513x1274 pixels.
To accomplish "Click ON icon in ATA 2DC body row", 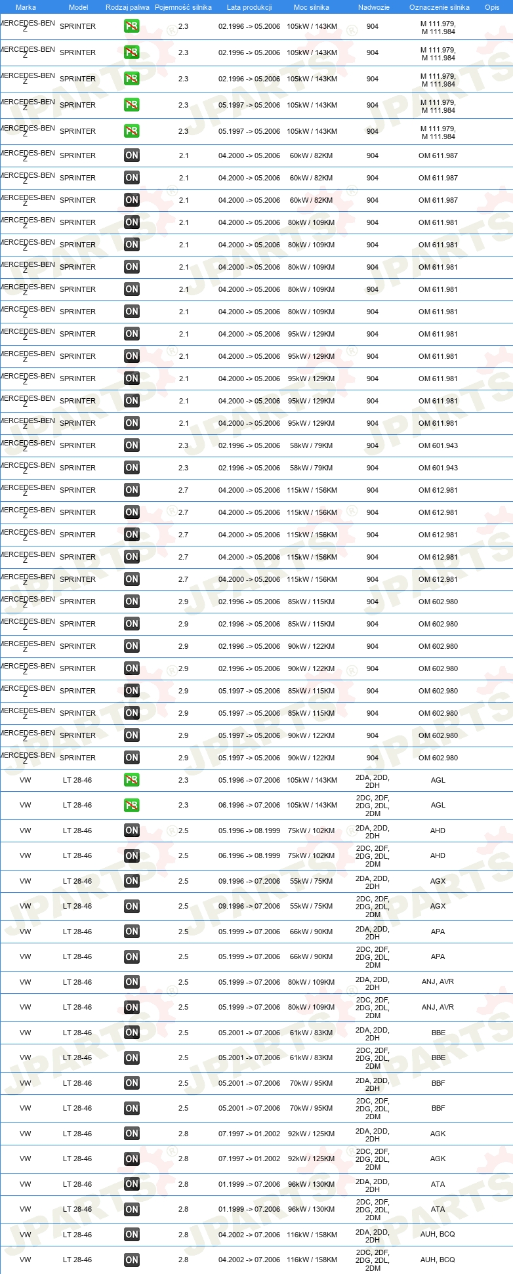I will (x=132, y=1209).
